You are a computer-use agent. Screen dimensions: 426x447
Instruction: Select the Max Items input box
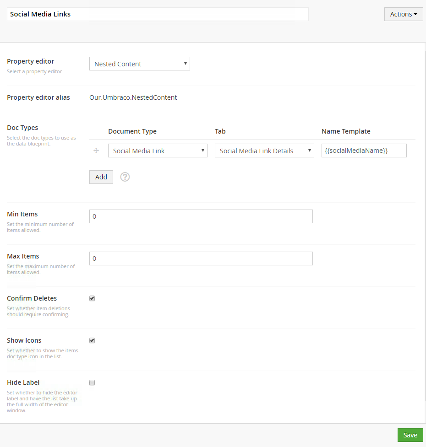tap(201, 259)
